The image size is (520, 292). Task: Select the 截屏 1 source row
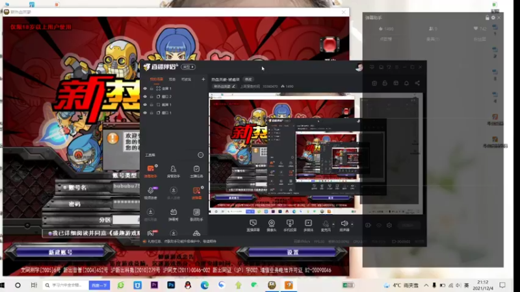pos(174,104)
